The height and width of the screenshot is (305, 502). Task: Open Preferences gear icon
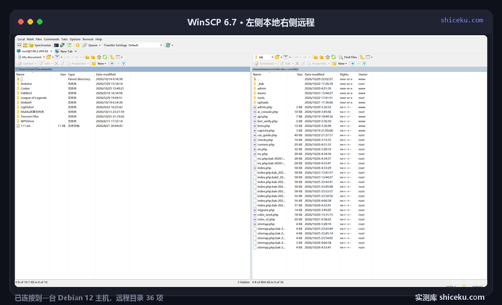coord(77,45)
